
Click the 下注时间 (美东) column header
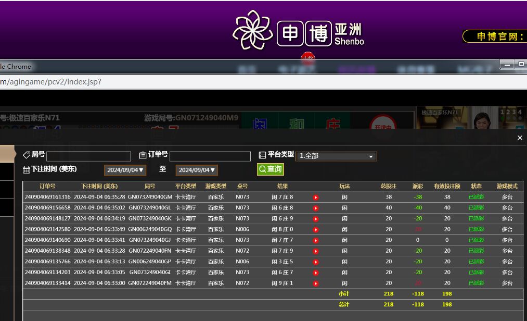click(99, 186)
